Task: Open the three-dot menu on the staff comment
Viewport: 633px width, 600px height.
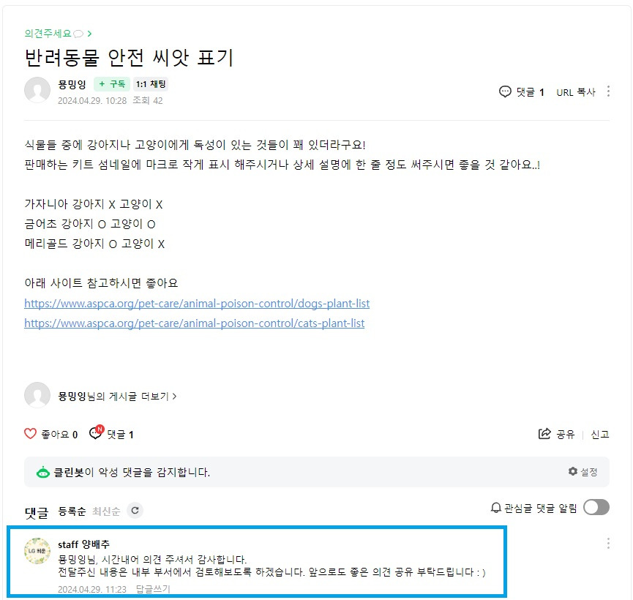Action: (x=608, y=544)
